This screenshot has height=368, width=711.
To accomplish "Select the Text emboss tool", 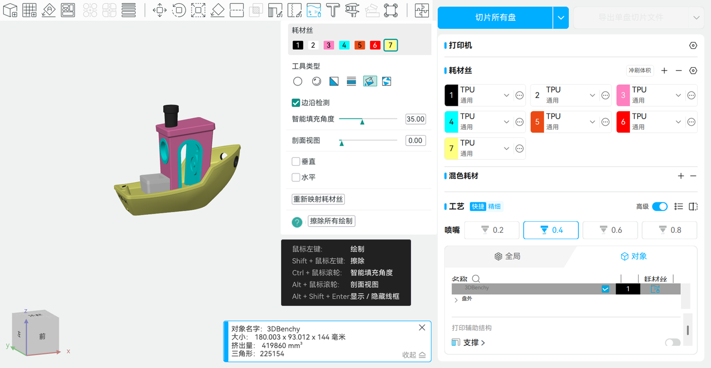I will point(333,9).
